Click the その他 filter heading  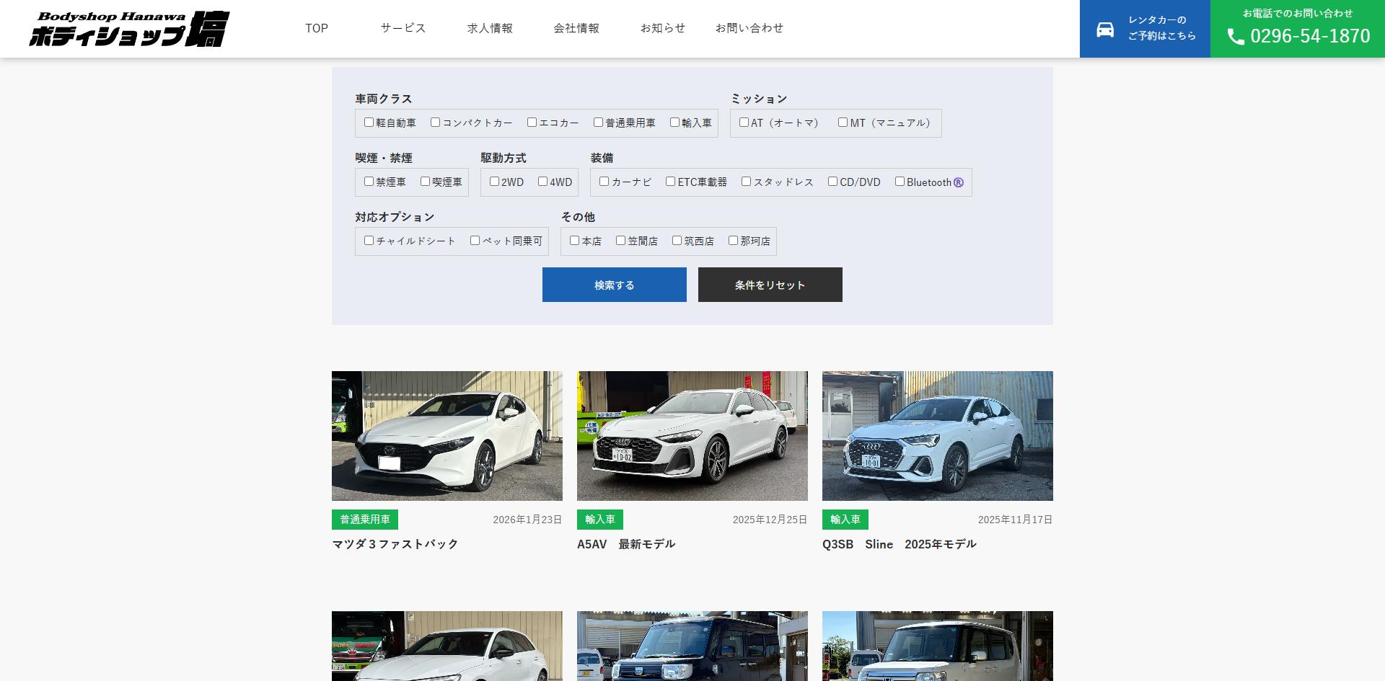point(578,217)
